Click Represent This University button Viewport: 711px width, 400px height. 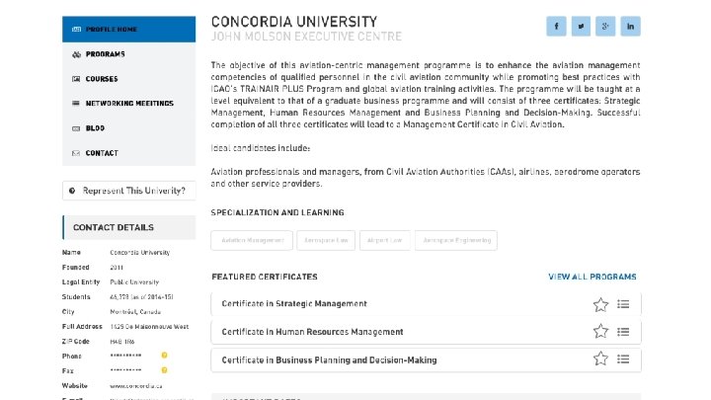click(128, 191)
